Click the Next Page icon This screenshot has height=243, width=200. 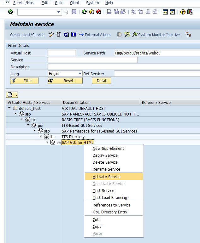[148, 12]
